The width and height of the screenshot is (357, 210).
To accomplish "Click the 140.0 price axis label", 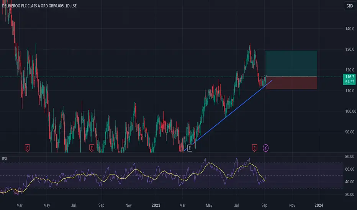I will coord(350,29).
